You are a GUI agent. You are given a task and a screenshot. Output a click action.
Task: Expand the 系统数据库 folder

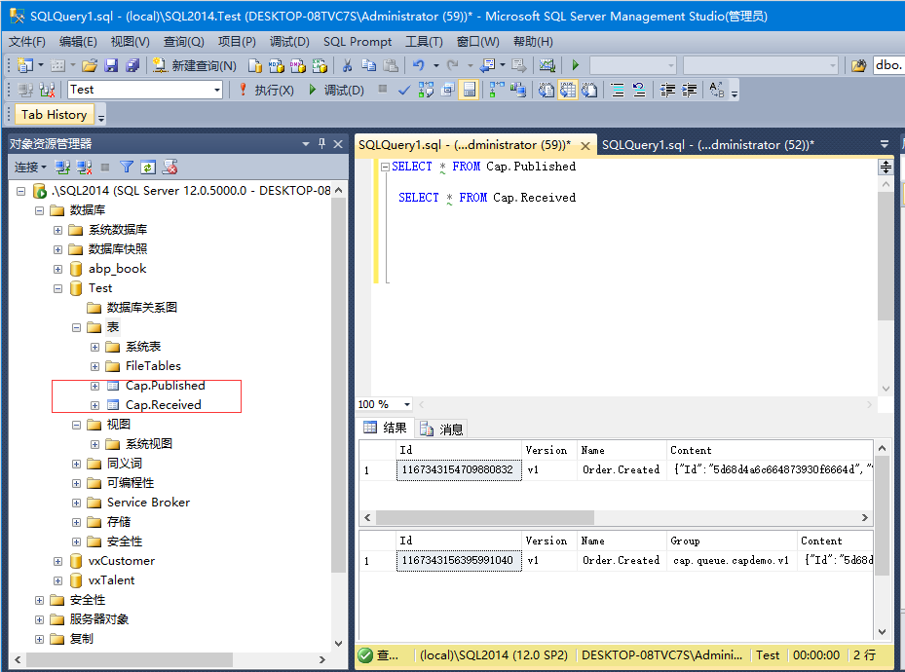pyautogui.click(x=57, y=230)
